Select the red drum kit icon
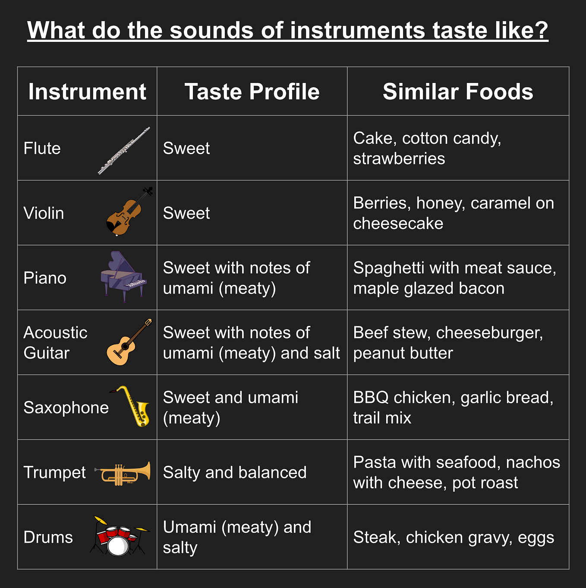The image size is (586, 588). (119, 536)
